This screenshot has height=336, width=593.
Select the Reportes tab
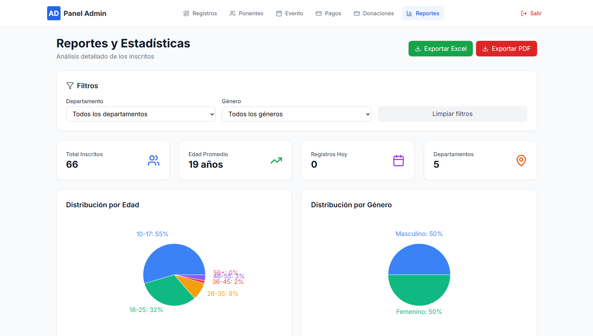[x=423, y=13]
